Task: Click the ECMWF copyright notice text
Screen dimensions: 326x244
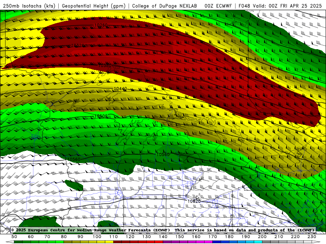Action: point(90,230)
